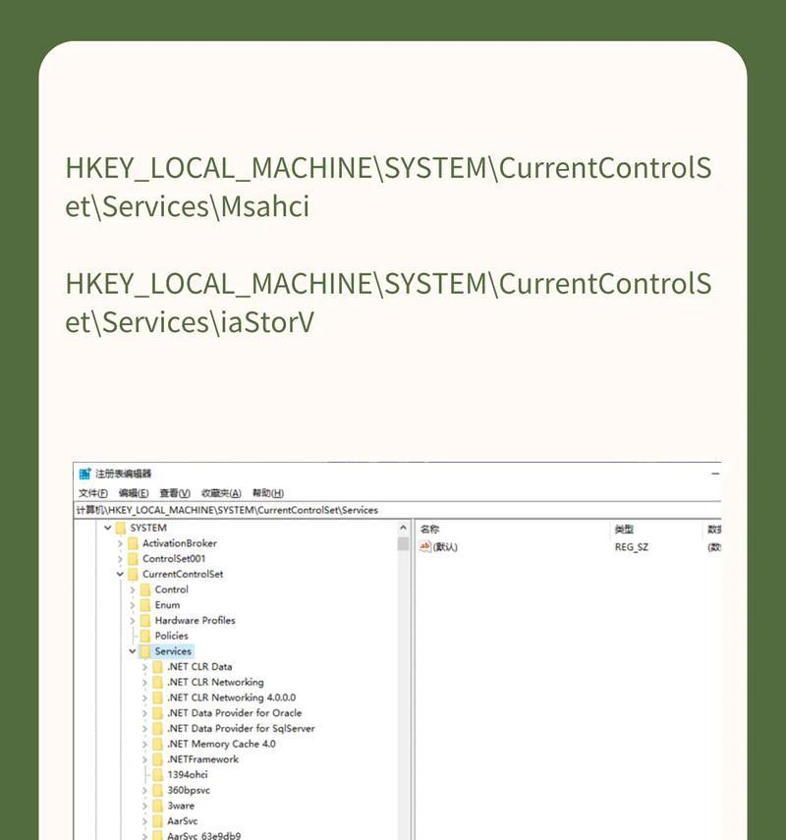786x840 pixels.
Task: Click the Hardware Profiles folder icon
Action: pyautogui.click(x=144, y=621)
